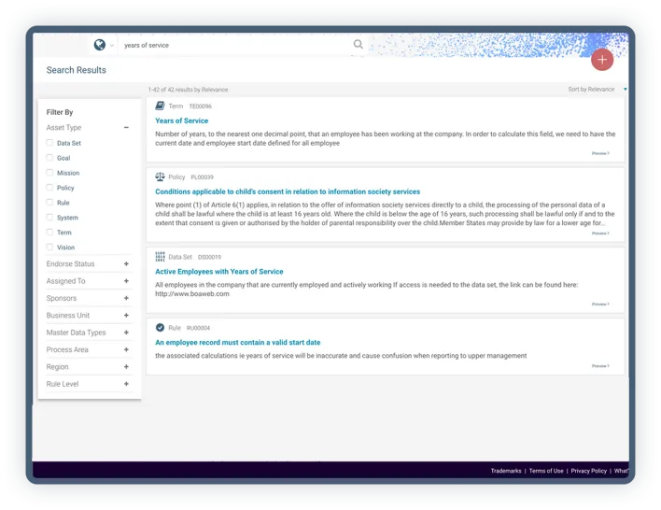
Task: Tick the Term checkbox filter
Action: (x=49, y=233)
